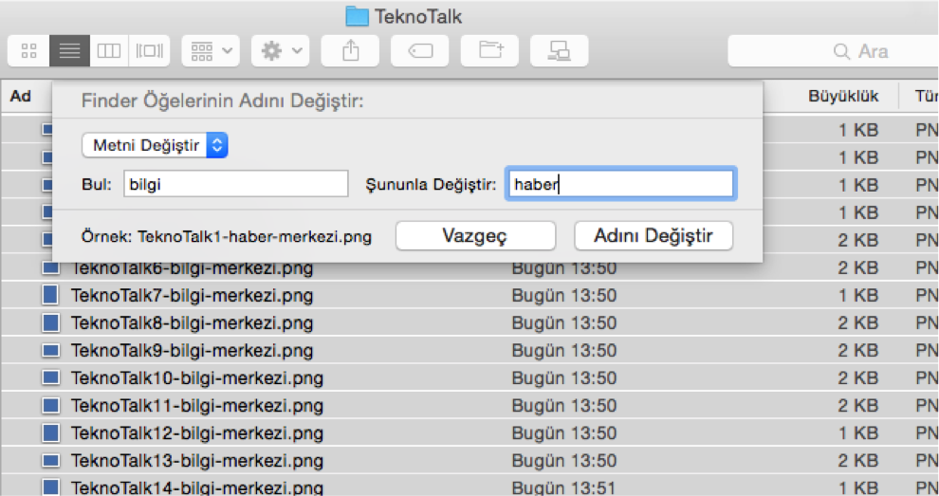This screenshot has width=939, height=496.
Task: Click the PNG file icon of TeknoTalk9-bilgi-merkezi.png
Action: (51, 350)
